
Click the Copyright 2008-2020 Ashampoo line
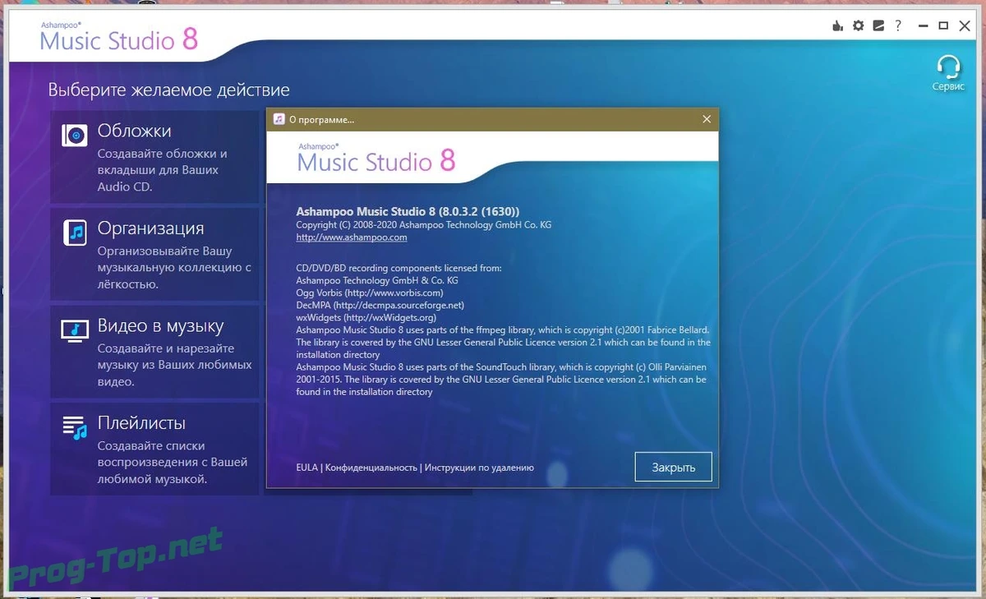424,224
